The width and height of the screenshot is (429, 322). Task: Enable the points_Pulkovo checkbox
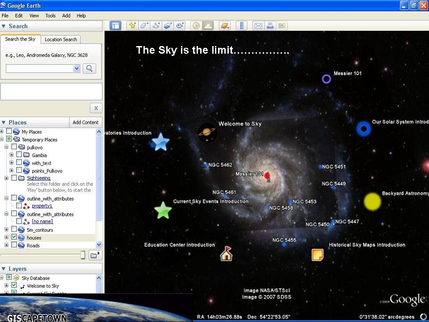19,170
